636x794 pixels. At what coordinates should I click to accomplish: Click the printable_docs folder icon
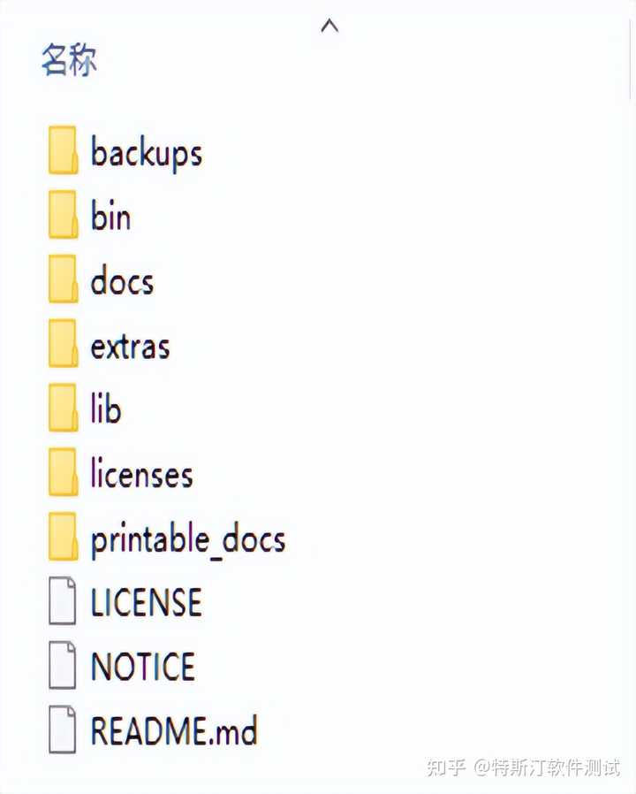[x=64, y=537]
